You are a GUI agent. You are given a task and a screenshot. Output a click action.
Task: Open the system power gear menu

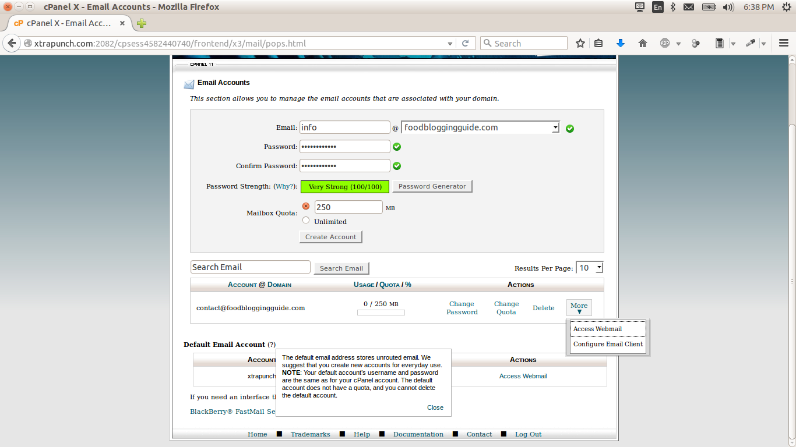click(x=786, y=7)
